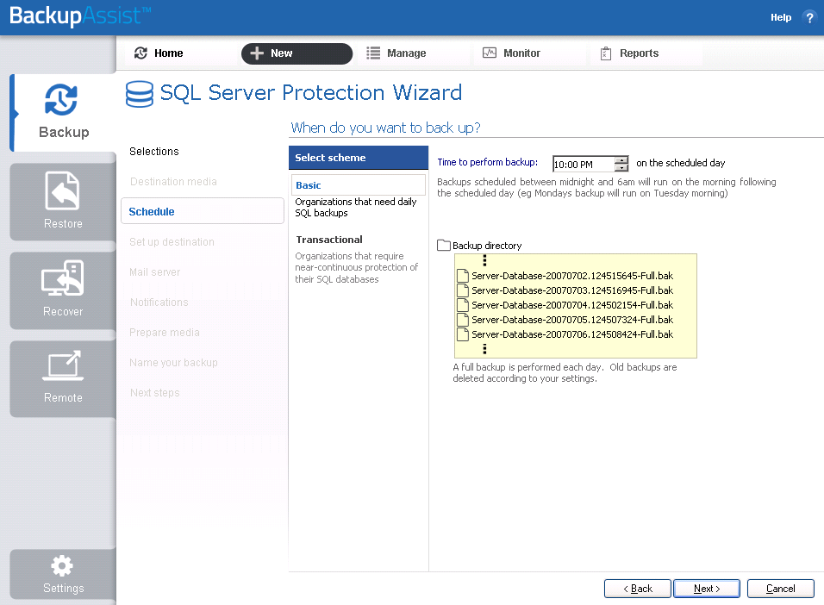Click file icon for 20070703 backup

point(463,290)
